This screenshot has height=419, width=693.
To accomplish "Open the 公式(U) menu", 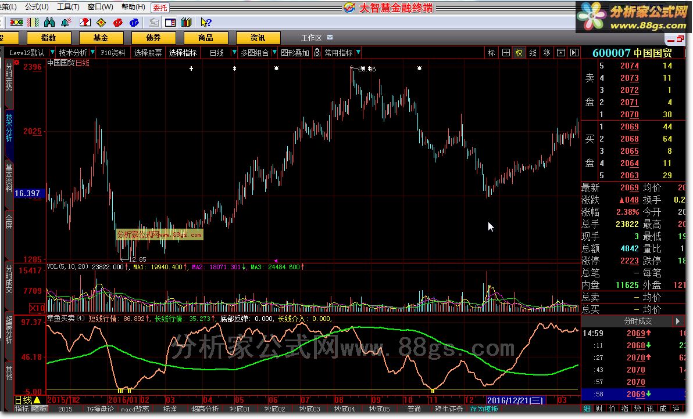I will (37, 7).
